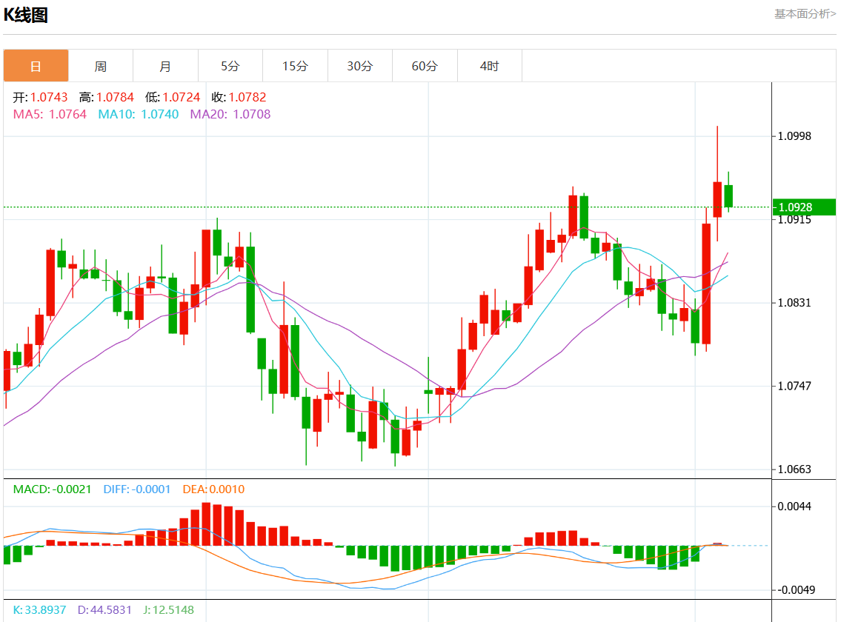Image resolution: width=841 pixels, height=622 pixels.
Task: Open the 60分 interval tab
Action: click(425, 66)
